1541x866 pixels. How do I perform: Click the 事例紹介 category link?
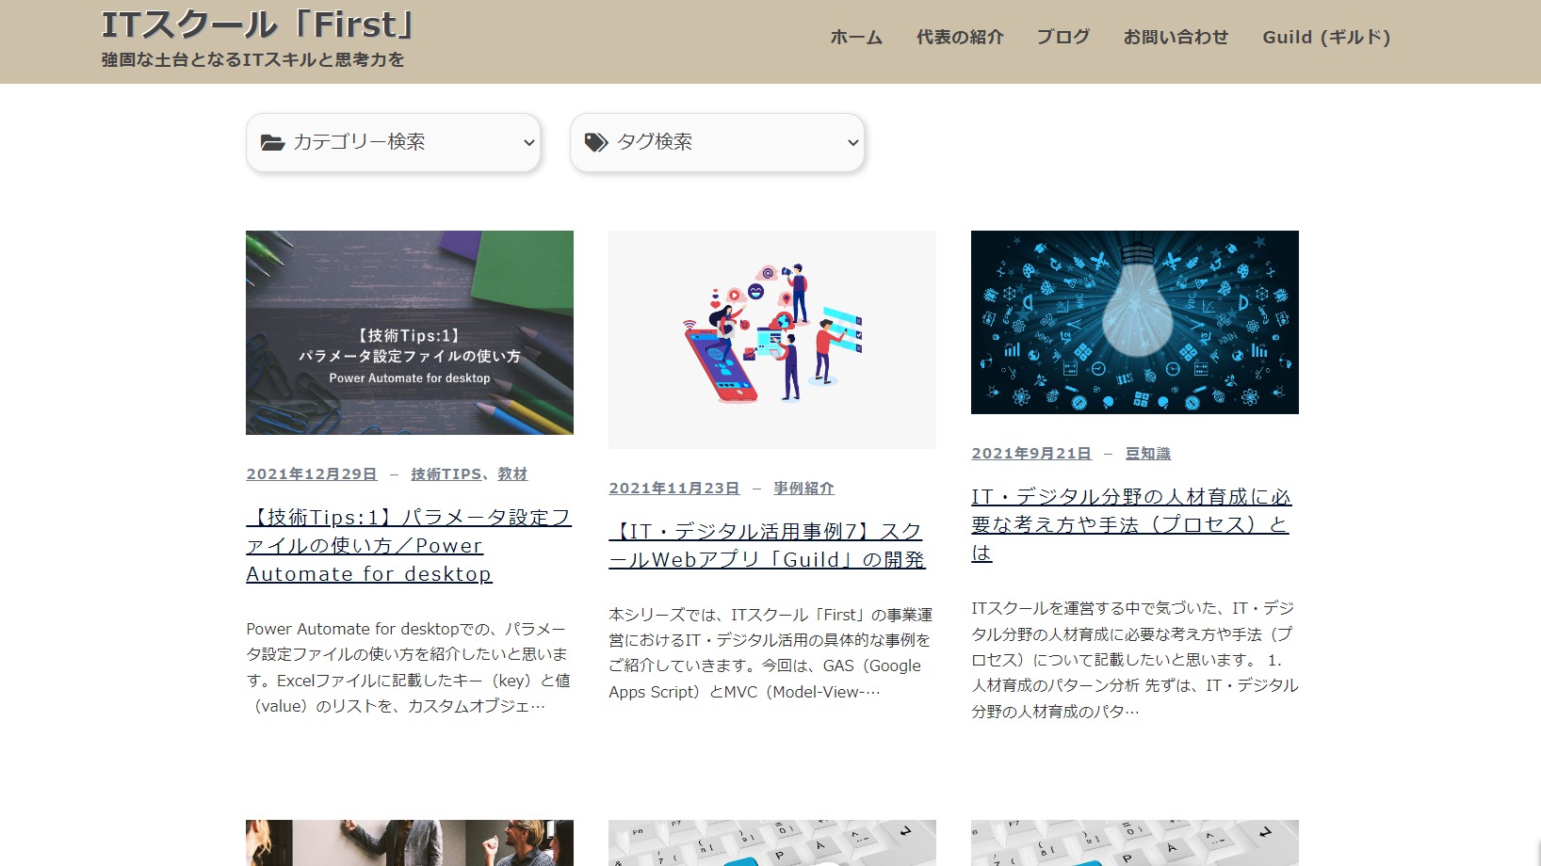coord(803,489)
